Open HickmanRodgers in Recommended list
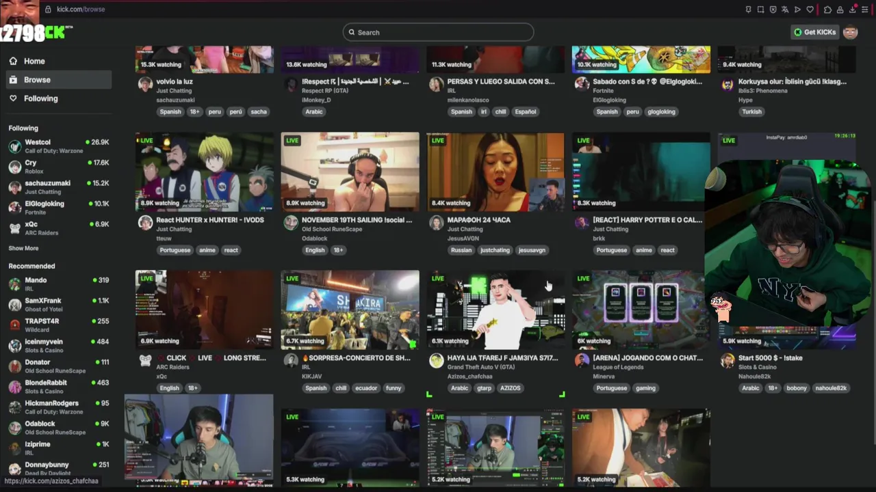 pos(59,407)
